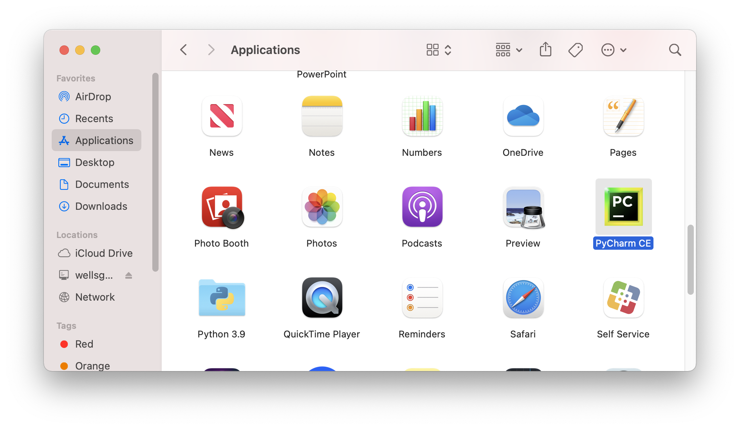The image size is (740, 429).
Task: Expand the Group By dropdown
Action: point(509,50)
